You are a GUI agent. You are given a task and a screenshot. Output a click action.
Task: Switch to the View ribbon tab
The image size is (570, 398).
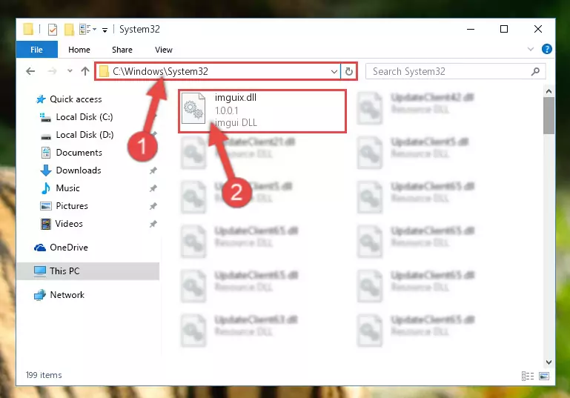[164, 50]
